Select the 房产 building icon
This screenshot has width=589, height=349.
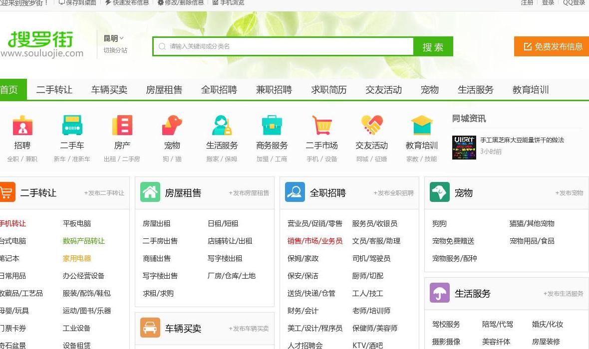[x=122, y=125]
